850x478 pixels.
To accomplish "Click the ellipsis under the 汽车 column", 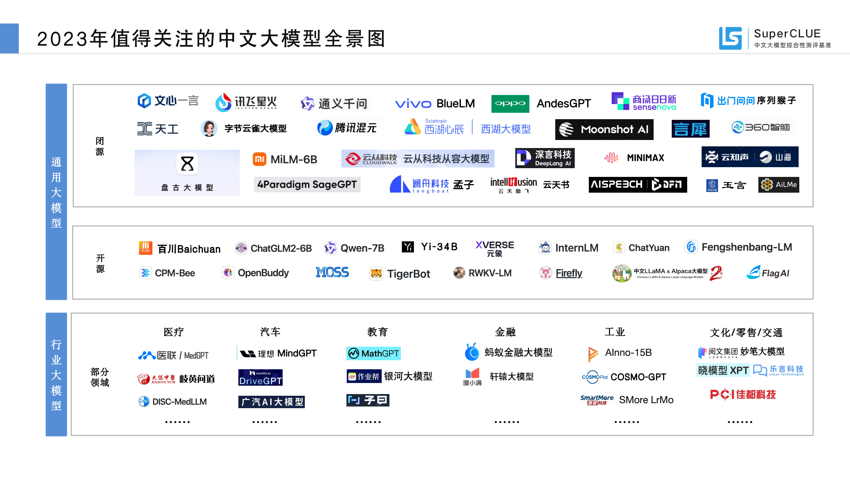I will [x=265, y=422].
